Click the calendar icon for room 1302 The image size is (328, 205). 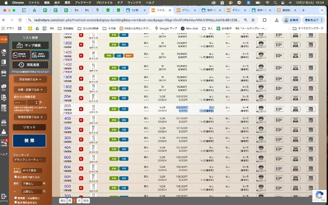(312, 87)
